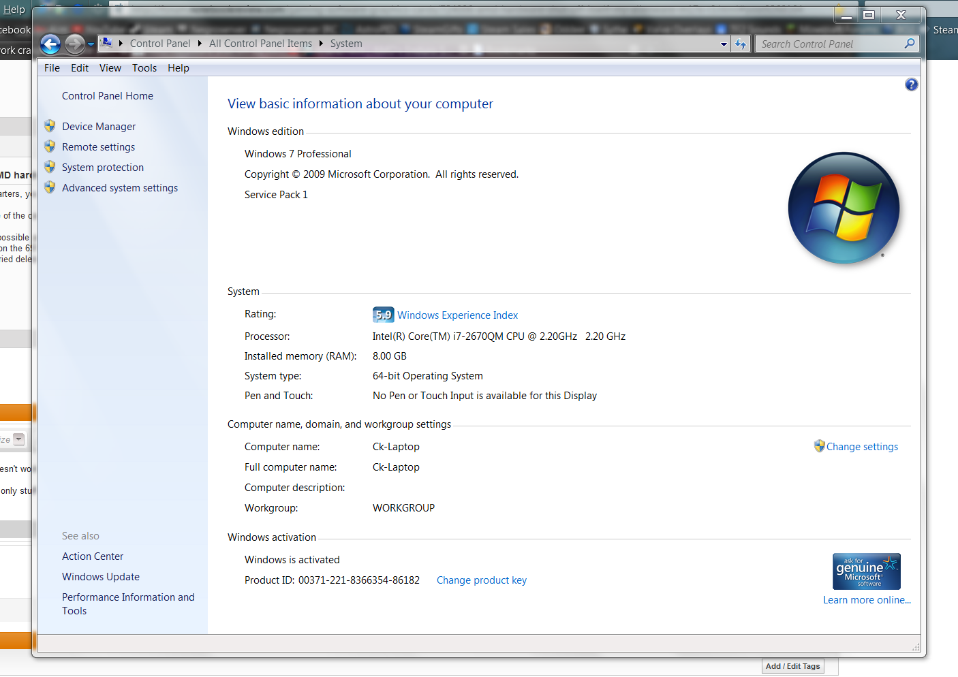
Task: Open Windows Update link
Action: [x=101, y=577]
